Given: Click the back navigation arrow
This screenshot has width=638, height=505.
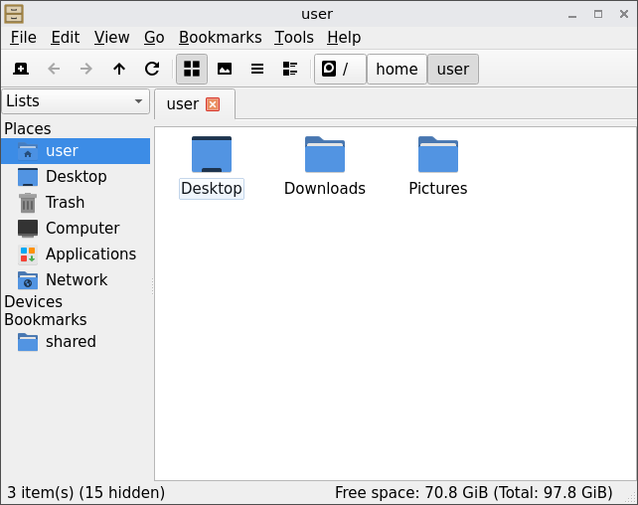Looking at the screenshot, I should [54, 69].
